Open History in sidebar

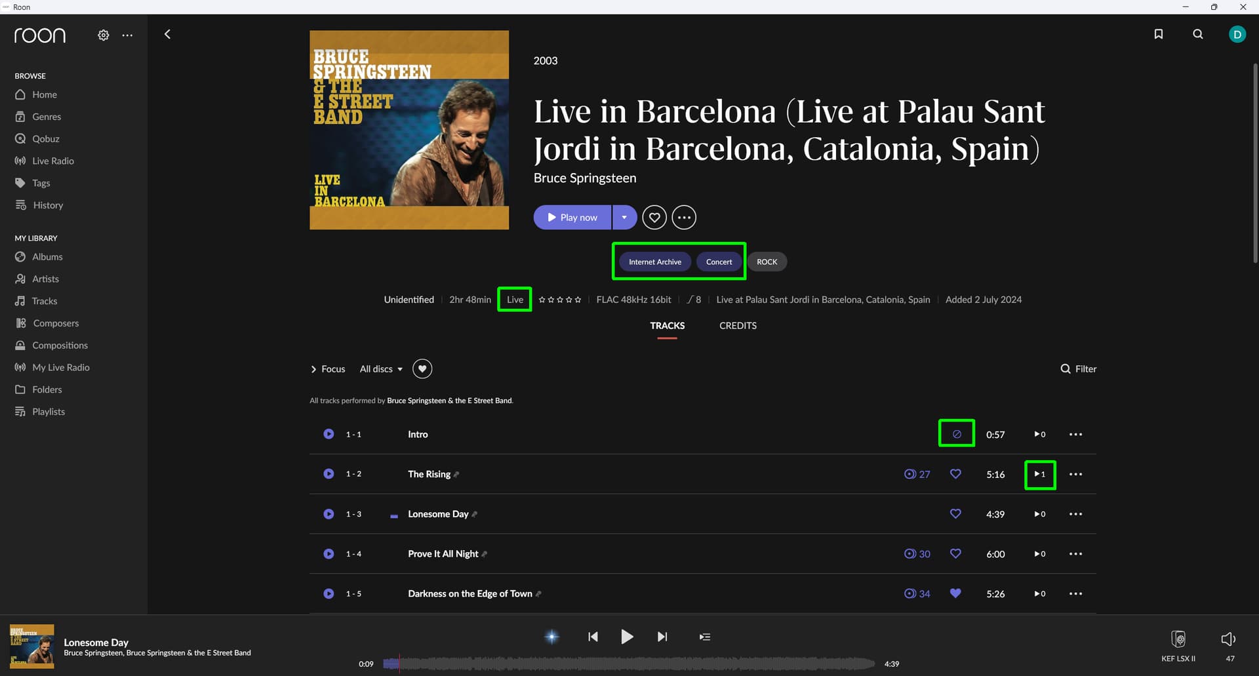point(48,205)
